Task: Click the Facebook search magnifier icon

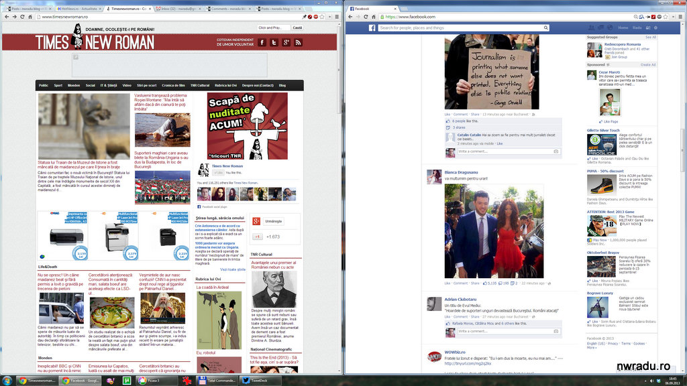Action: point(546,27)
